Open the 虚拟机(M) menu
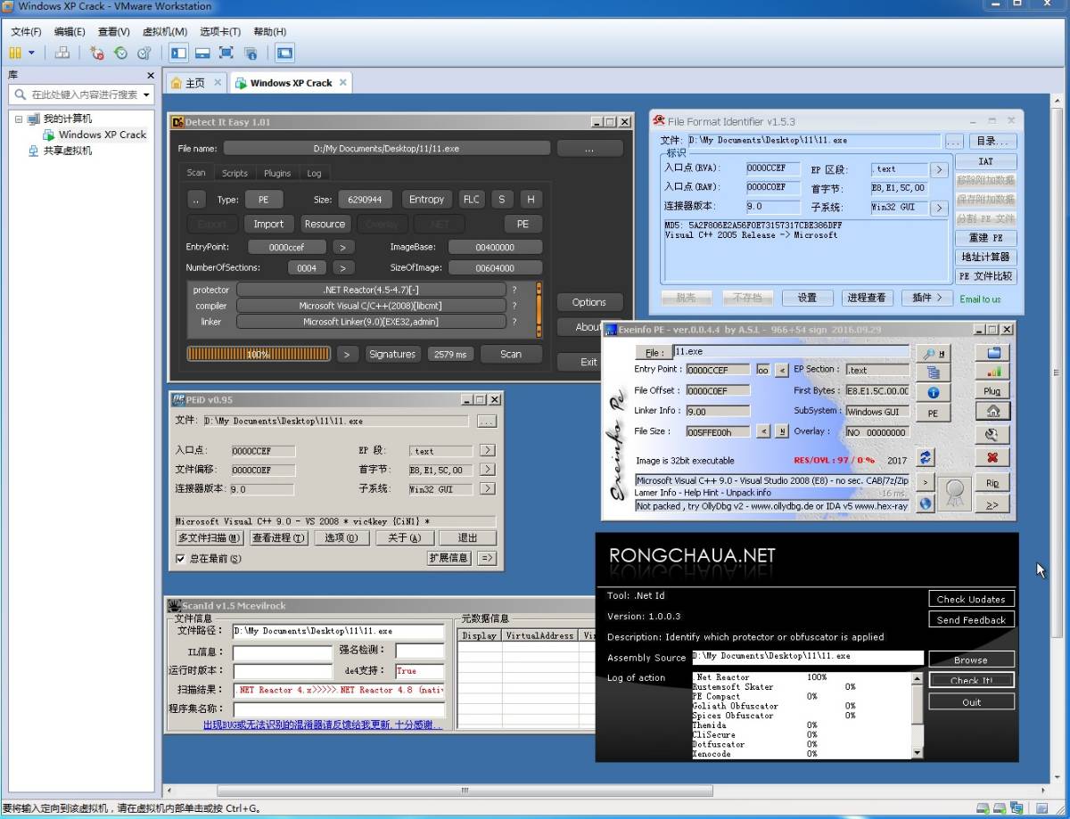 click(165, 31)
